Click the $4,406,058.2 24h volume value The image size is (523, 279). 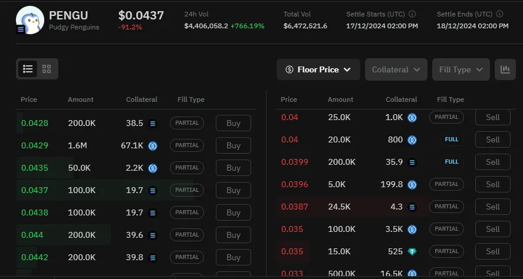pos(206,26)
